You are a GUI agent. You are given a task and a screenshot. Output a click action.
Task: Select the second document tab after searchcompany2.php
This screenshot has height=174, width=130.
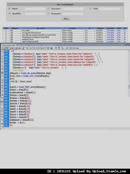pyautogui.click(x=35, y=45)
